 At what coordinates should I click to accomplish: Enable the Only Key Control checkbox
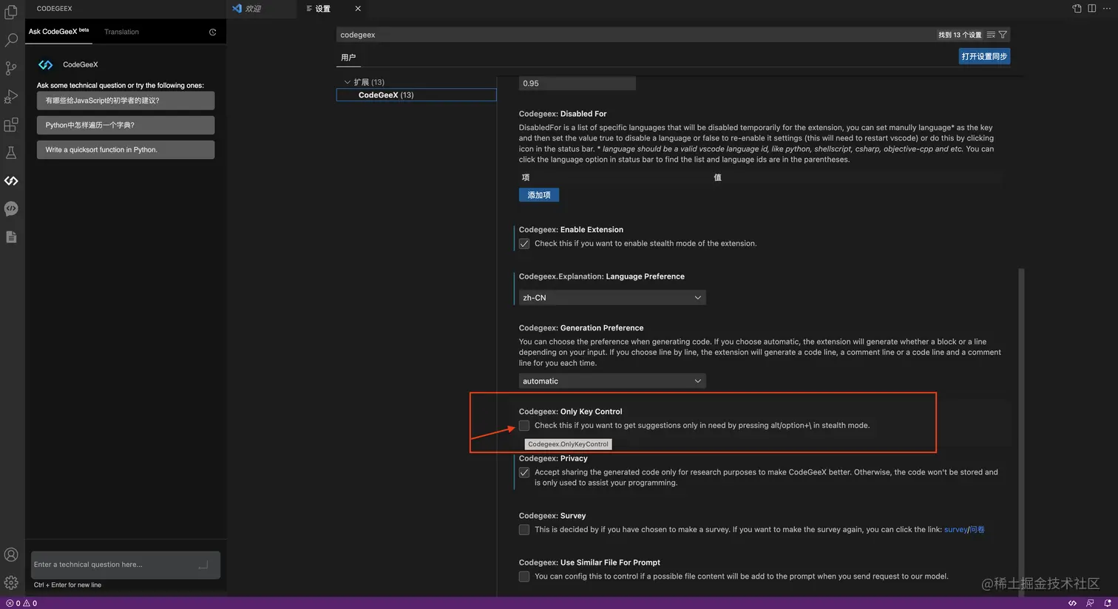(524, 426)
